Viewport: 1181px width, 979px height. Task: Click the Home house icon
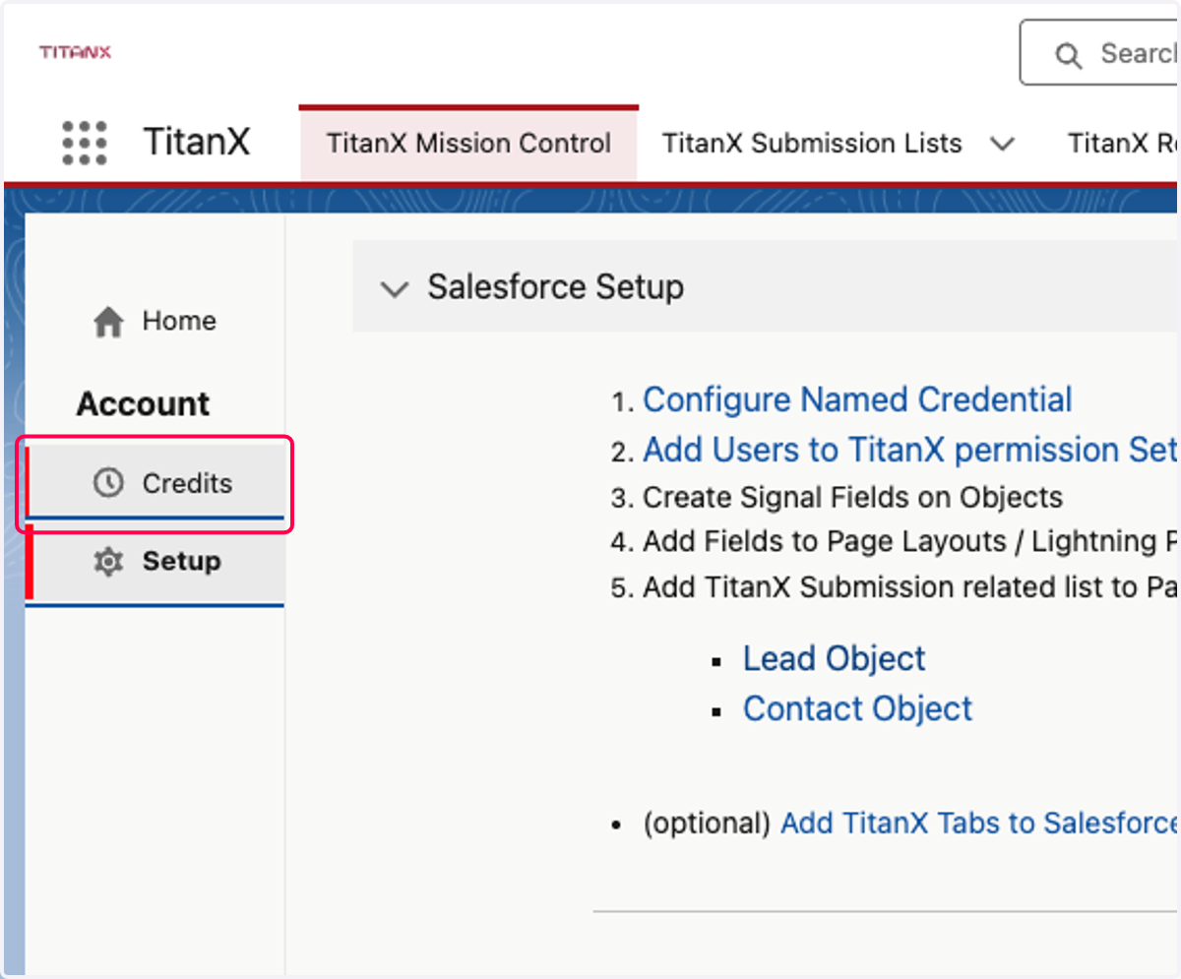[x=108, y=322]
